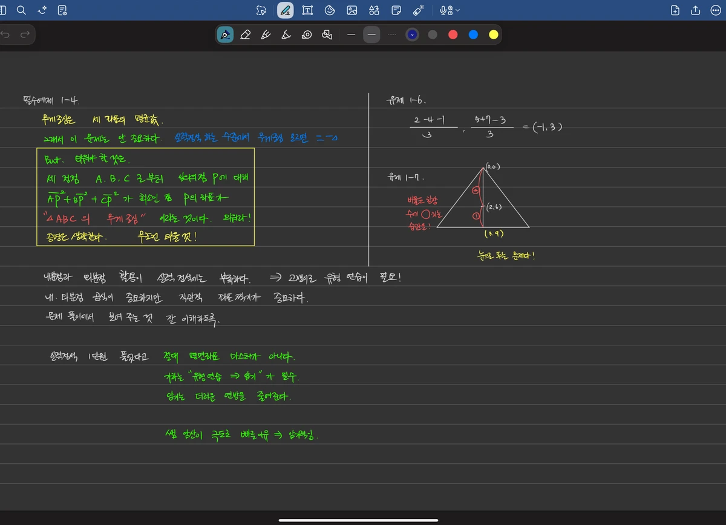Open the dark blue color picker
Image resolution: width=726 pixels, height=525 pixels.
412,34
